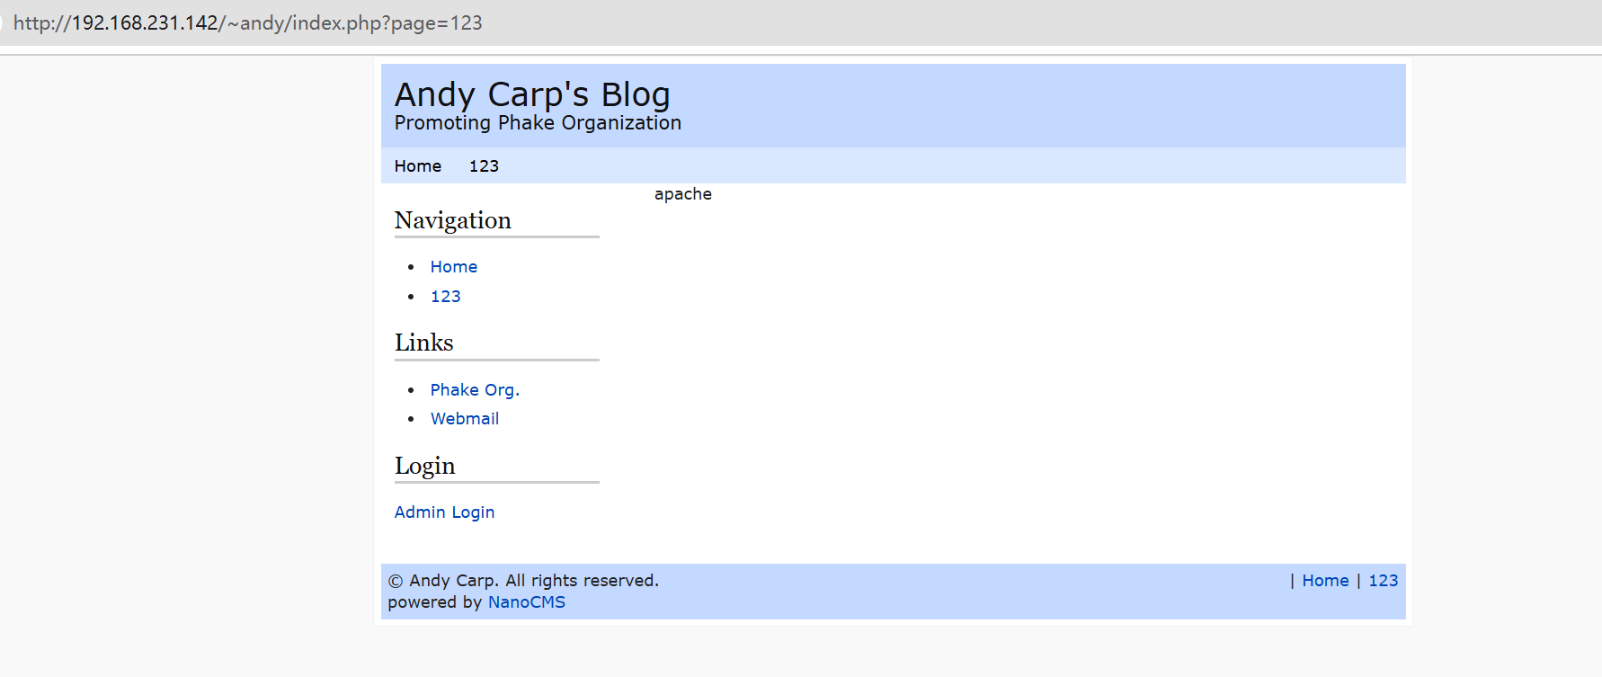Open the Phake Org. link
The height and width of the screenshot is (677, 1602).
click(475, 390)
